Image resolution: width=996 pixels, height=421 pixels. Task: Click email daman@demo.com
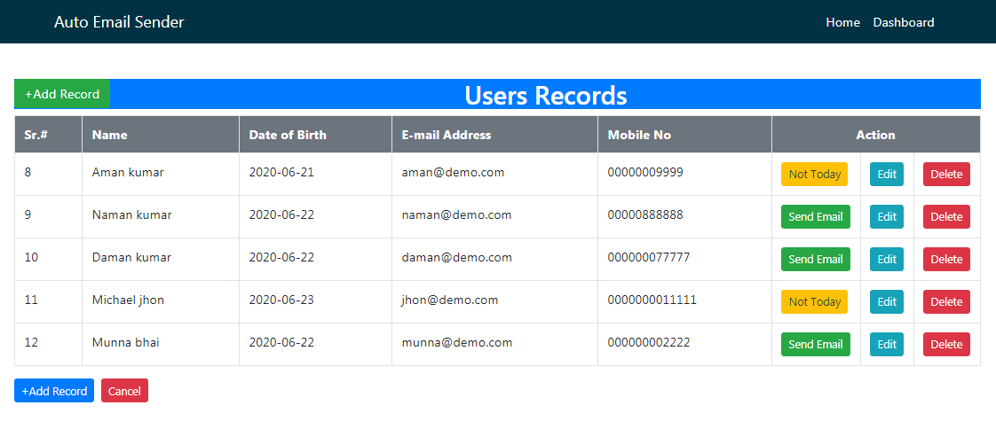(456, 257)
